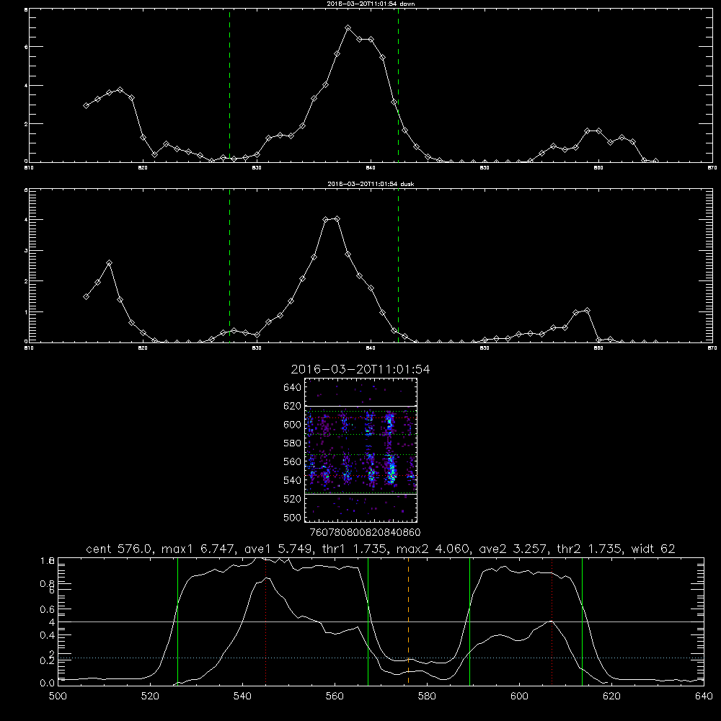Viewport: 721px width, 721px height.
Task: Click the highest diamond marker in the dawn plot
Action: click(348, 28)
